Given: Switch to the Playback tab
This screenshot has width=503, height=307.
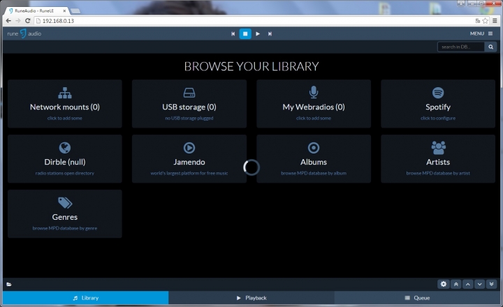Looking at the screenshot, I should click(251, 298).
